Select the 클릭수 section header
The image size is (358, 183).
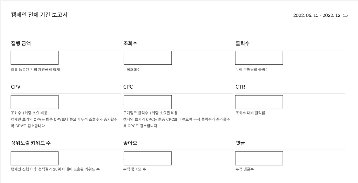tap(241, 43)
